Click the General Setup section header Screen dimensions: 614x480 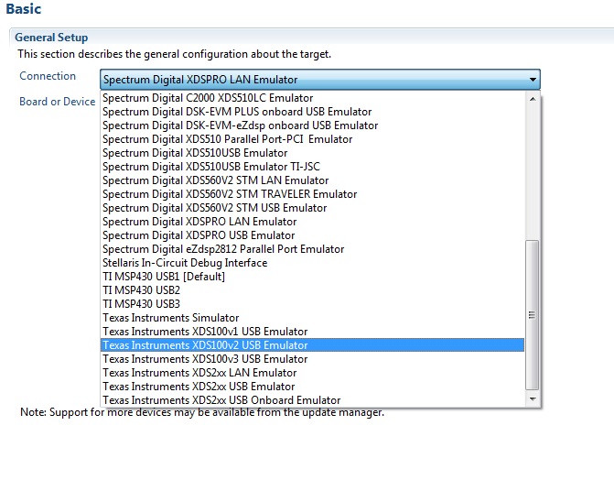click(x=51, y=38)
